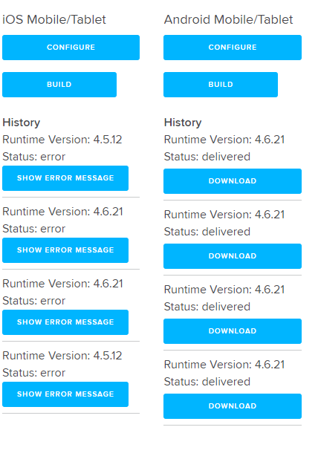Show error message for first iOS 4.6.21 build
This screenshot has height=456, width=318.
click(65, 250)
